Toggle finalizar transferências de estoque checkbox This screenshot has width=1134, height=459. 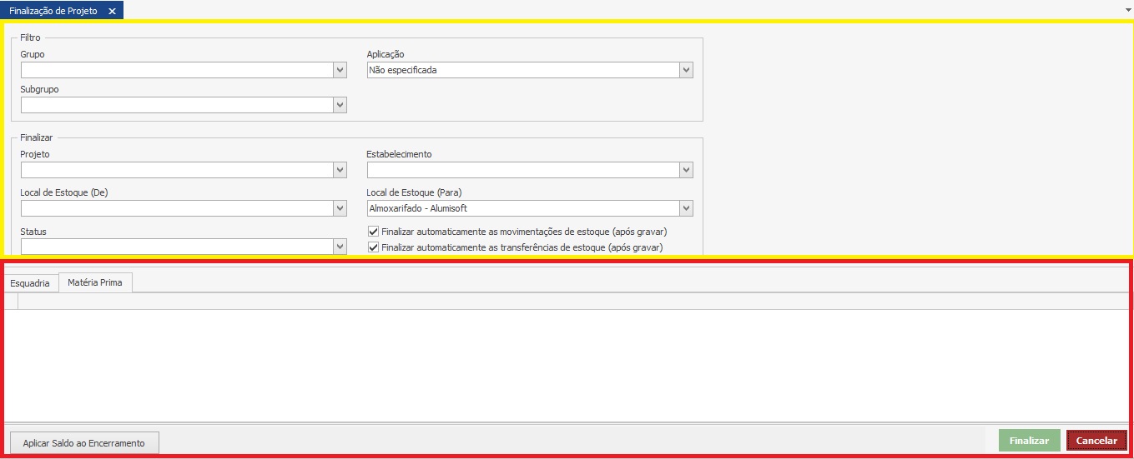click(373, 247)
